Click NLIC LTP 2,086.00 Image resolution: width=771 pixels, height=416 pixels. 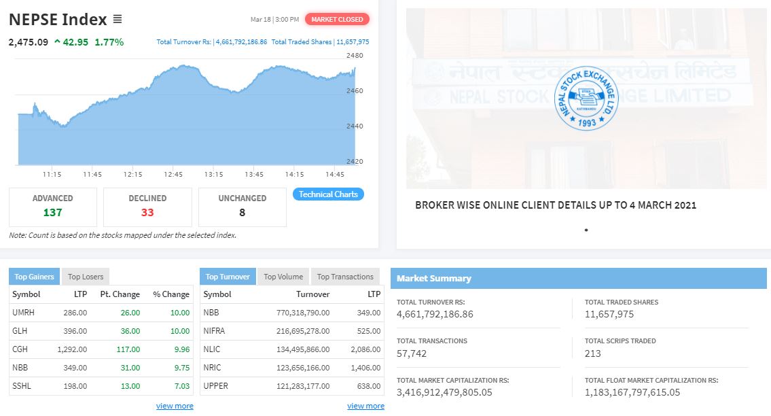coord(366,349)
